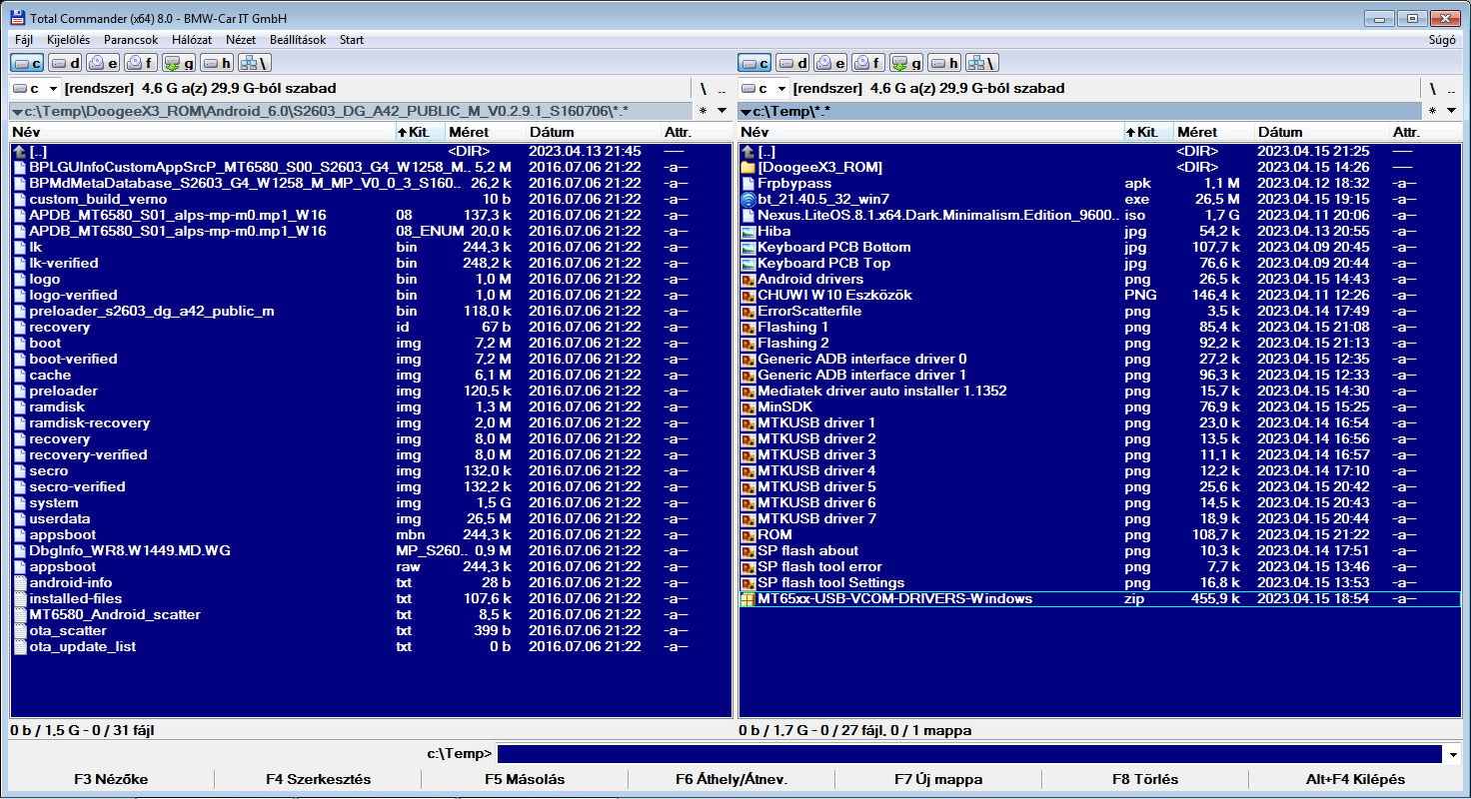Open the Beállítások menu
The height and width of the screenshot is (799, 1471).
[x=298, y=40]
